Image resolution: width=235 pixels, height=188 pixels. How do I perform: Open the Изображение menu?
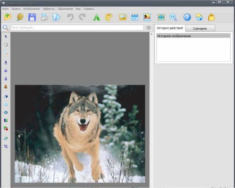pos(31,9)
